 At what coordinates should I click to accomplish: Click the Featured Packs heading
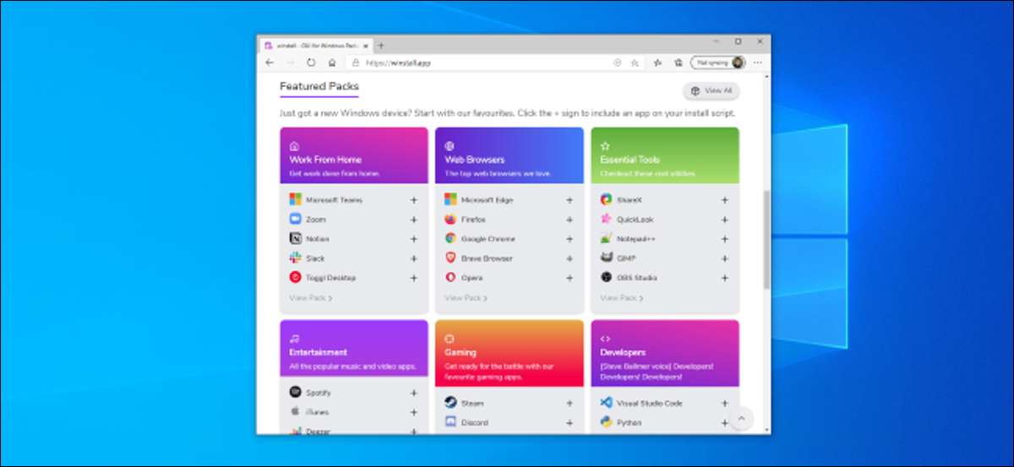click(319, 86)
